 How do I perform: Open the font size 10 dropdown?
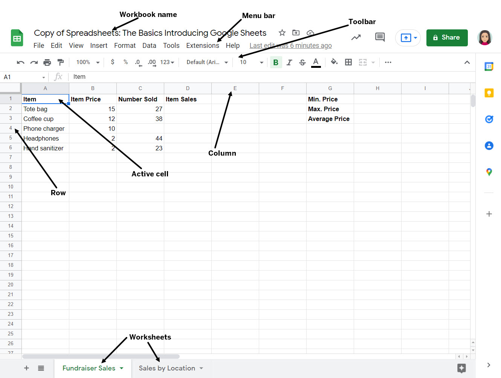pos(252,62)
